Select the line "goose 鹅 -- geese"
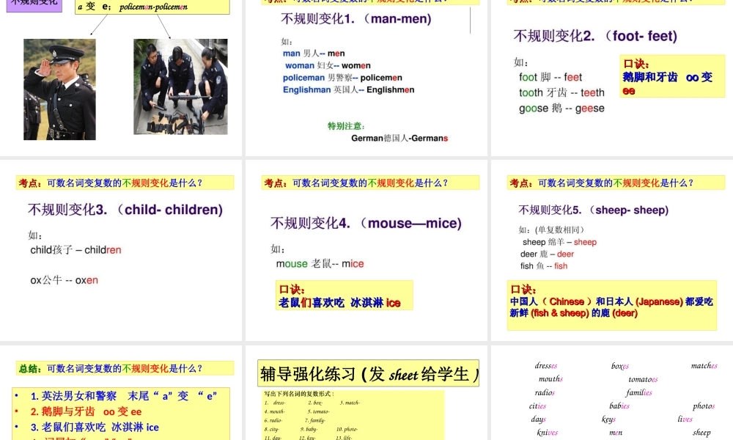Screen dimensions: 733x440 pos(561,108)
